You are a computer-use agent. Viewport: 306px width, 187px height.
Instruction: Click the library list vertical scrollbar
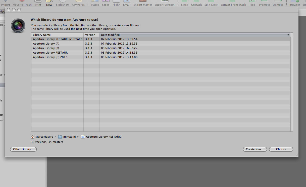[292, 84]
